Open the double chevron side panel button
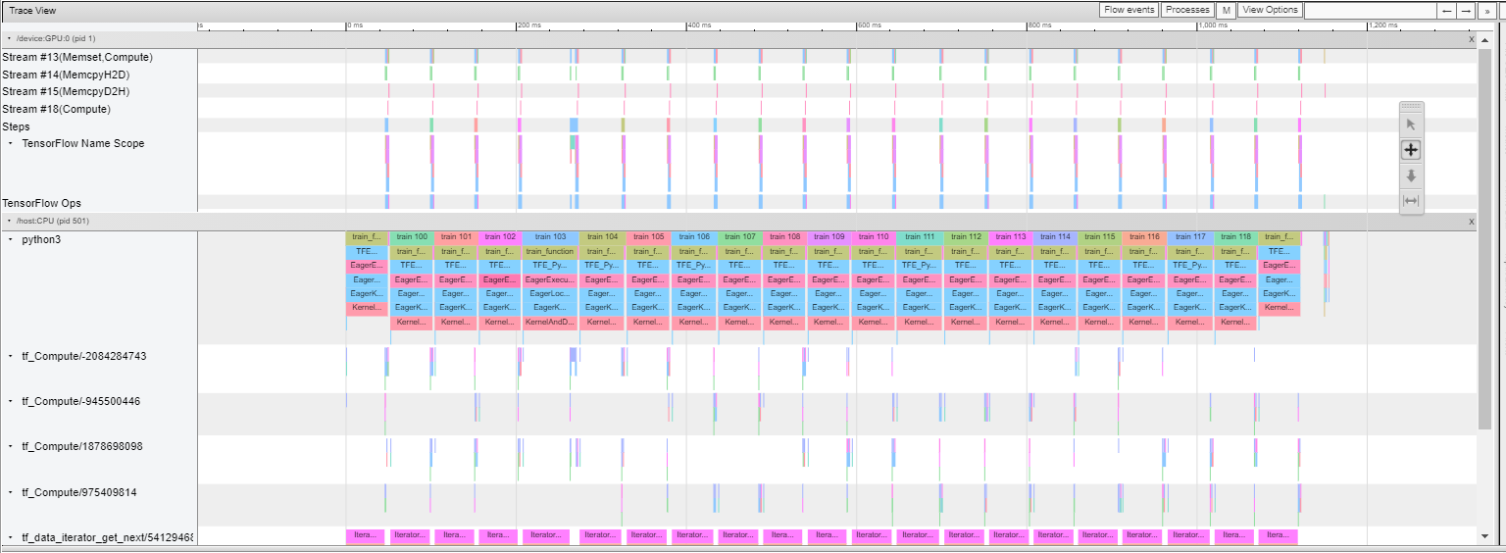 click(1487, 10)
